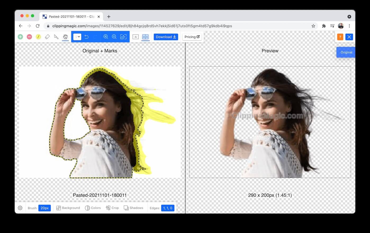Zoom in on the image

(106, 37)
